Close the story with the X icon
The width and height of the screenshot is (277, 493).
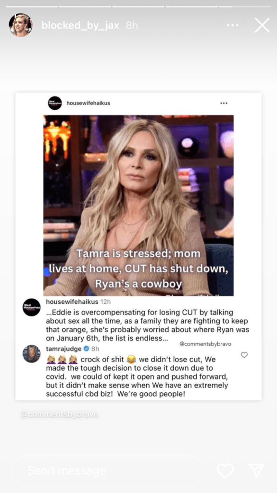point(262,25)
